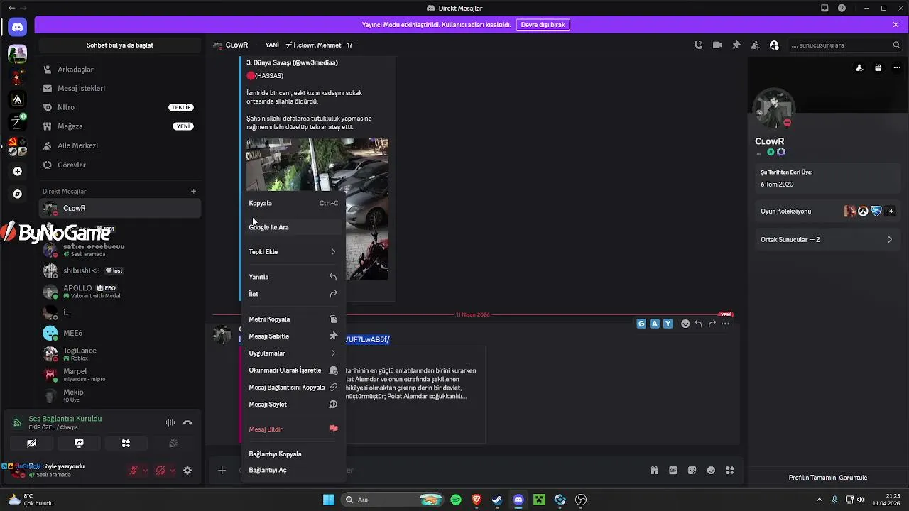This screenshot has width=909, height=511.
Task: Share your screen button
Action: [x=79, y=443]
